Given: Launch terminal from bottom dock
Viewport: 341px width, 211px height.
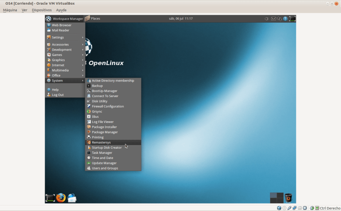Looking at the screenshot, I should 50,198.
